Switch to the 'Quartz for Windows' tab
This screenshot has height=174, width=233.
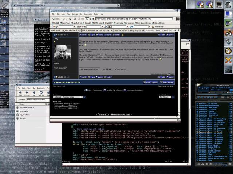129,30
